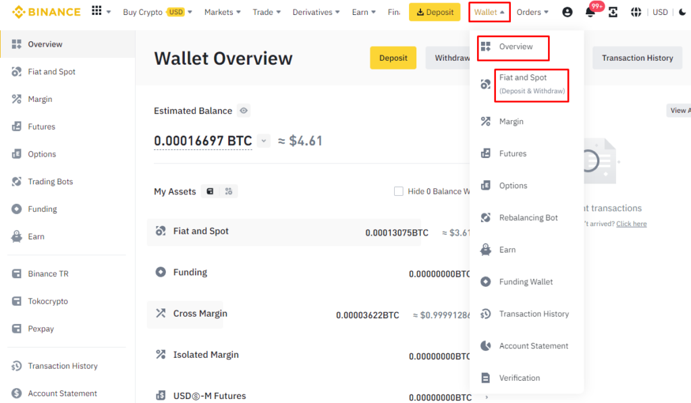Click the Pexpay wallet icon
This screenshot has width=691, height=403.
[16, 329]
